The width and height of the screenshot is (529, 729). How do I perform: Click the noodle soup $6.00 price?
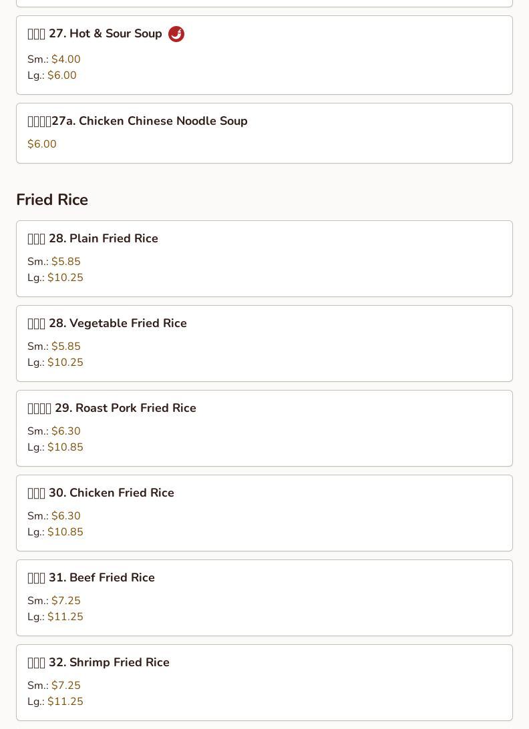pos(42,144)
